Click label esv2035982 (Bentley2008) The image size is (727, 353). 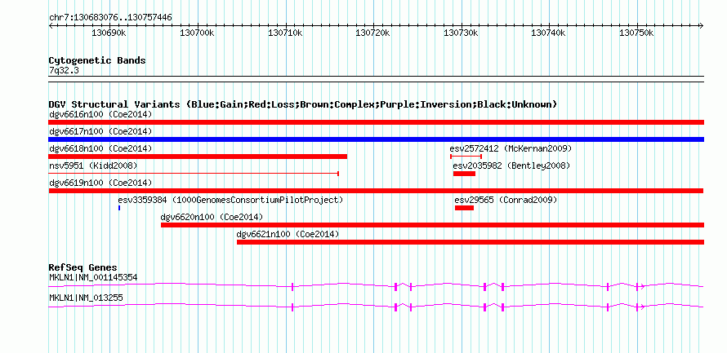(512, 165)
